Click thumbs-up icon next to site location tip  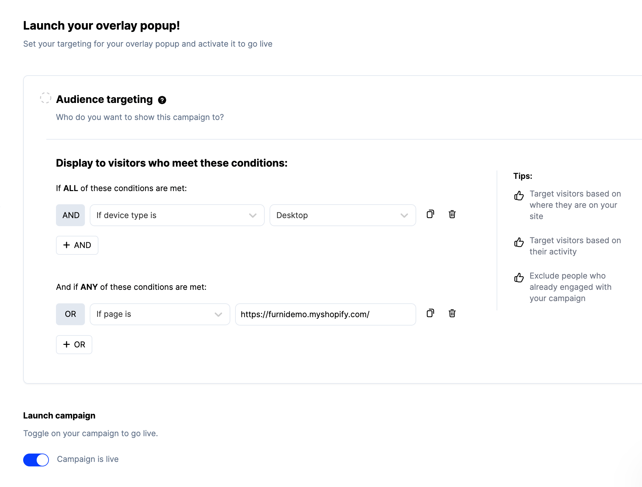click(519, 195)
